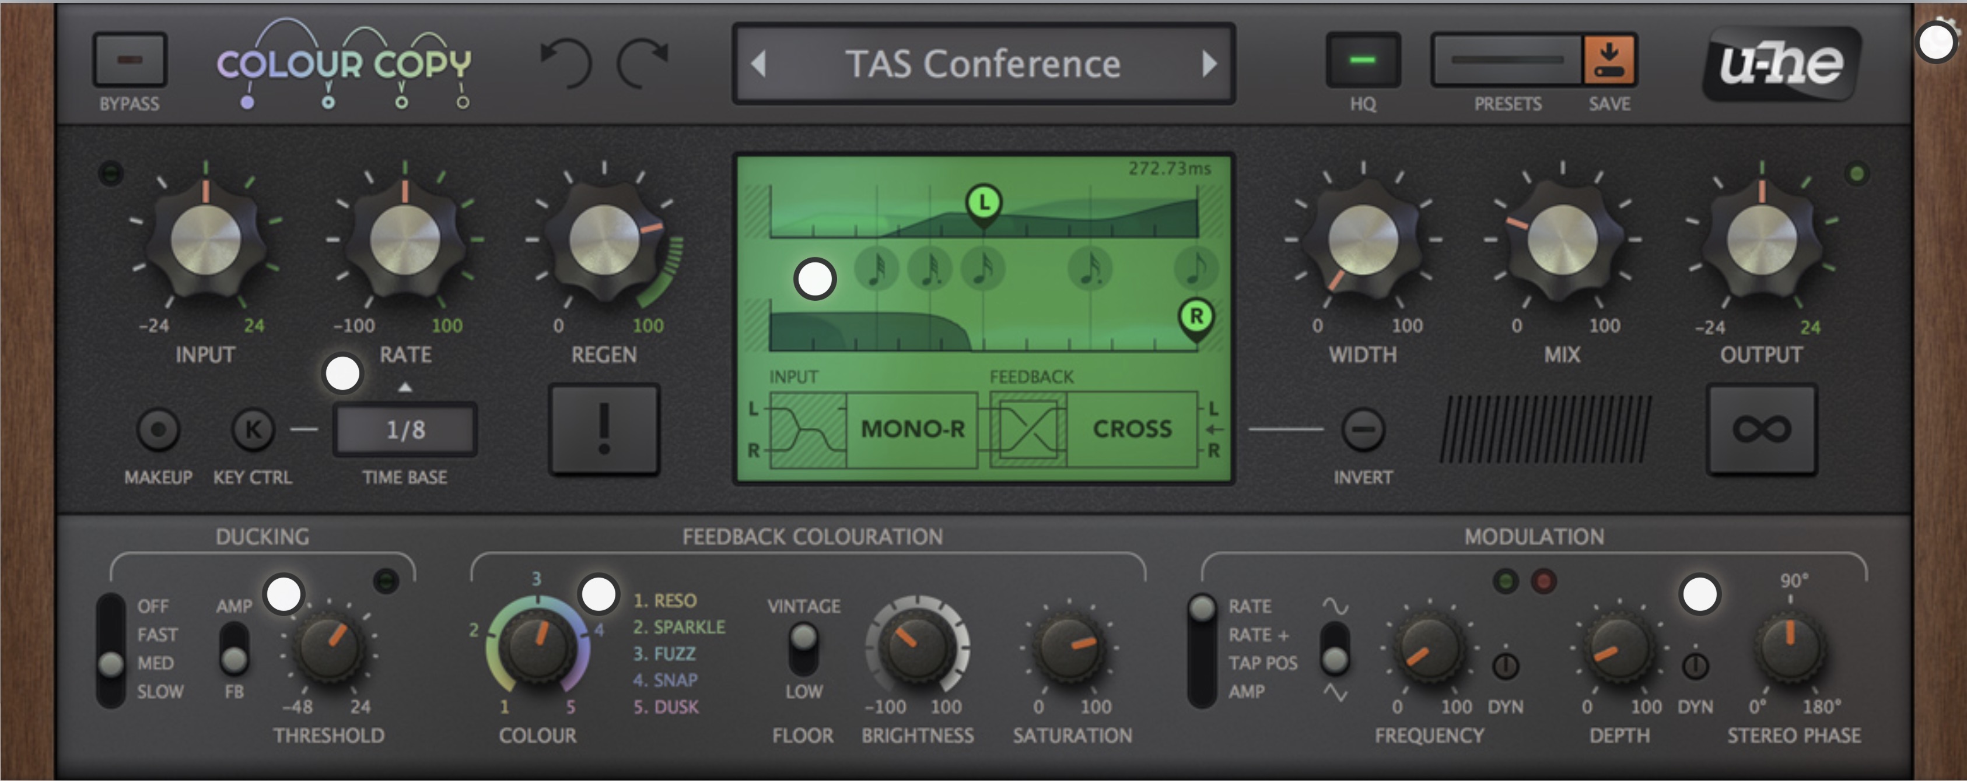The height and width of the screenshot is (781, 1967).
Task: Click the u-he logo badge
Action: point(1781,64)
